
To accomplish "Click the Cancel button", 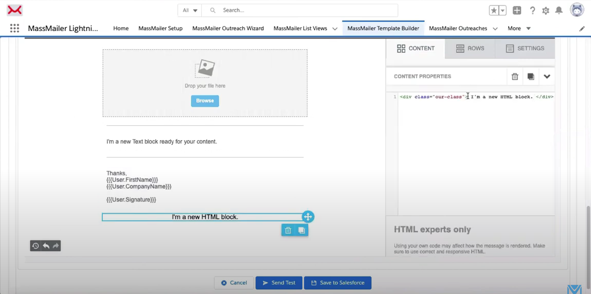I will (234, 283).
